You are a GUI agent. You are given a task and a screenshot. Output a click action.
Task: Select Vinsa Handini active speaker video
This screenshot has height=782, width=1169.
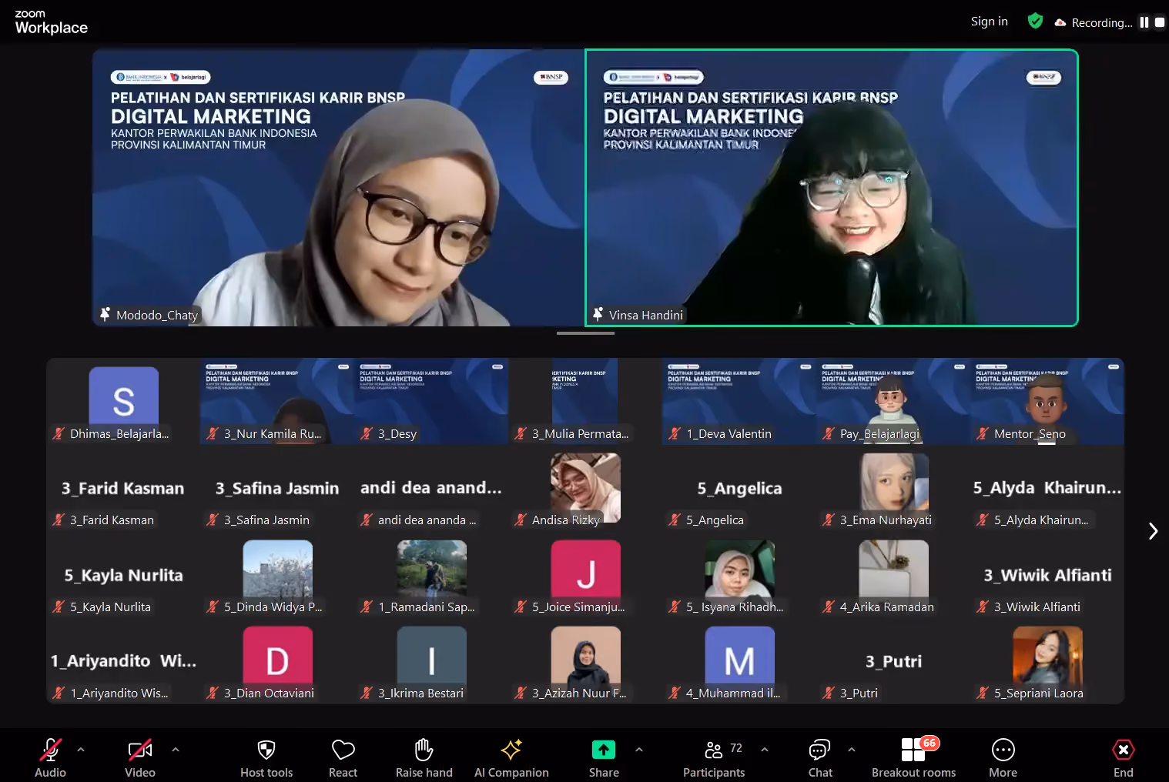[x=832, y=188]
